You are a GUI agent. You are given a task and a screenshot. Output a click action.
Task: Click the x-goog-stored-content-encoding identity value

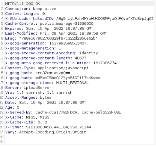tap(89, 53)
